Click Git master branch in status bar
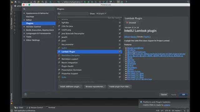This screenshot has height=112, width=200. tap(177, 111)
